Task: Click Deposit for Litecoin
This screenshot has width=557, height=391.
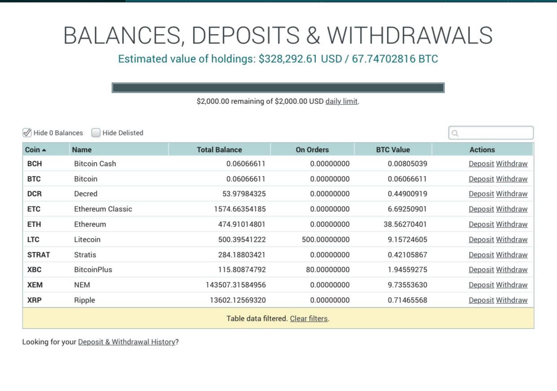Action: [481, 239]
